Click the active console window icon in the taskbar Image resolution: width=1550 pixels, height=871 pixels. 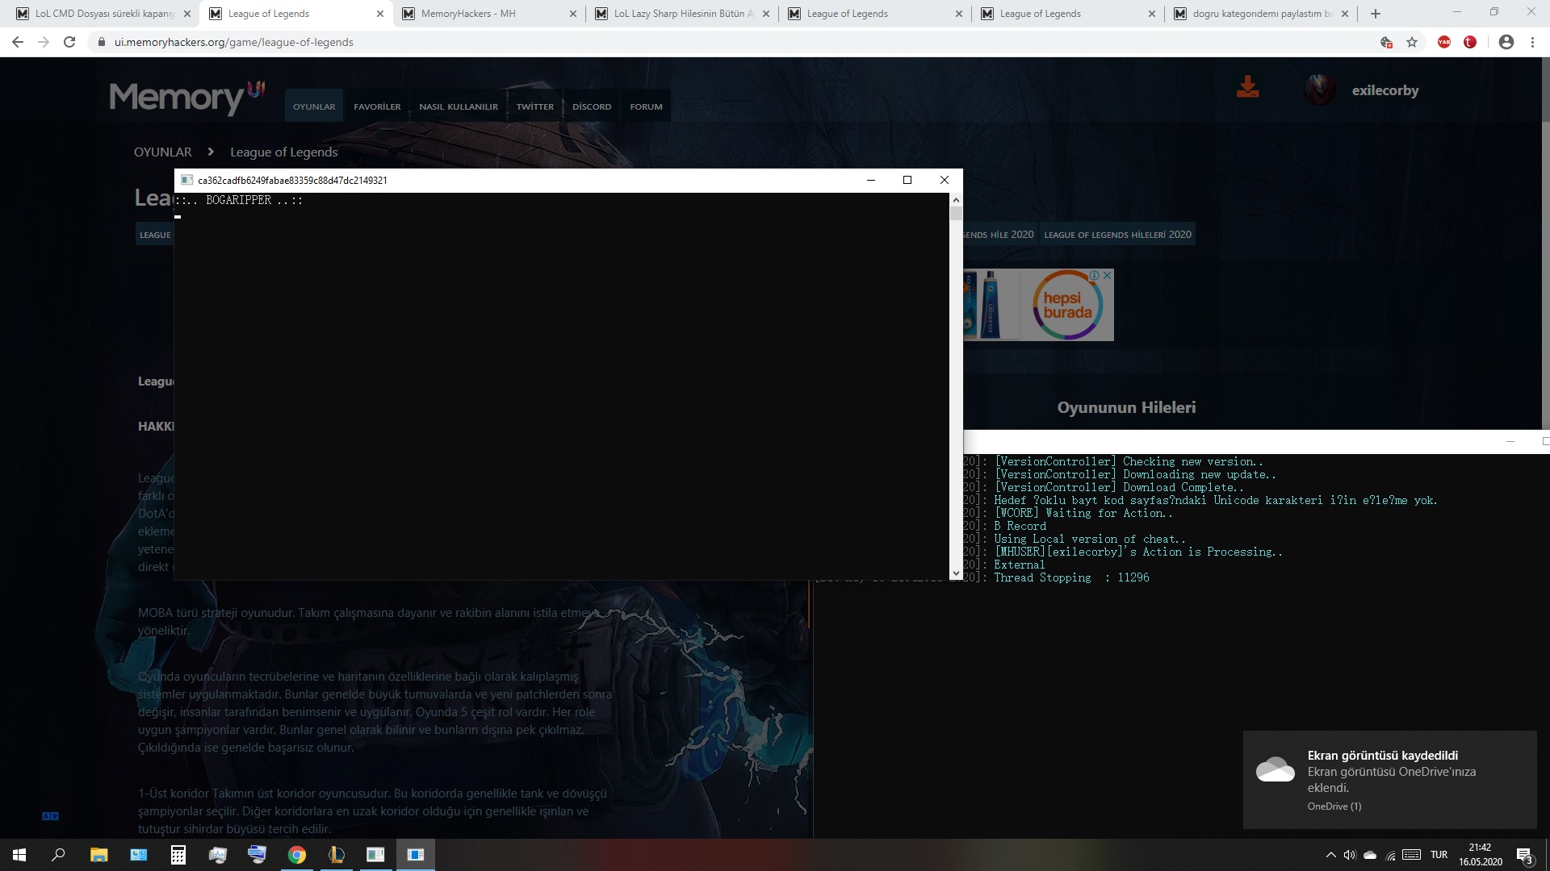point(416,855)
